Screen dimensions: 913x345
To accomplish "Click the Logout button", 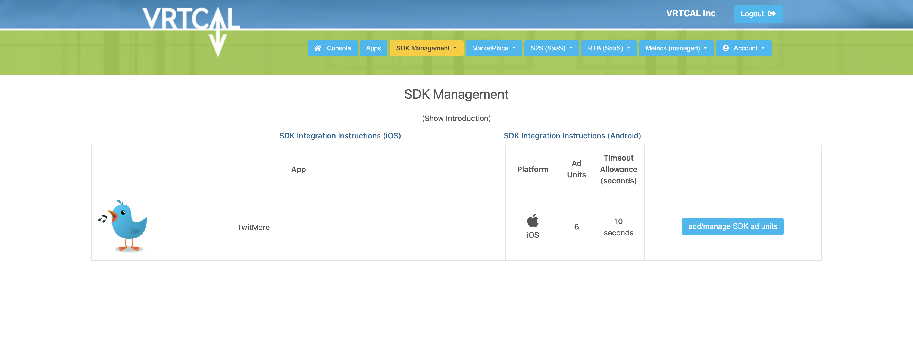I will click(x=758, y=14).
